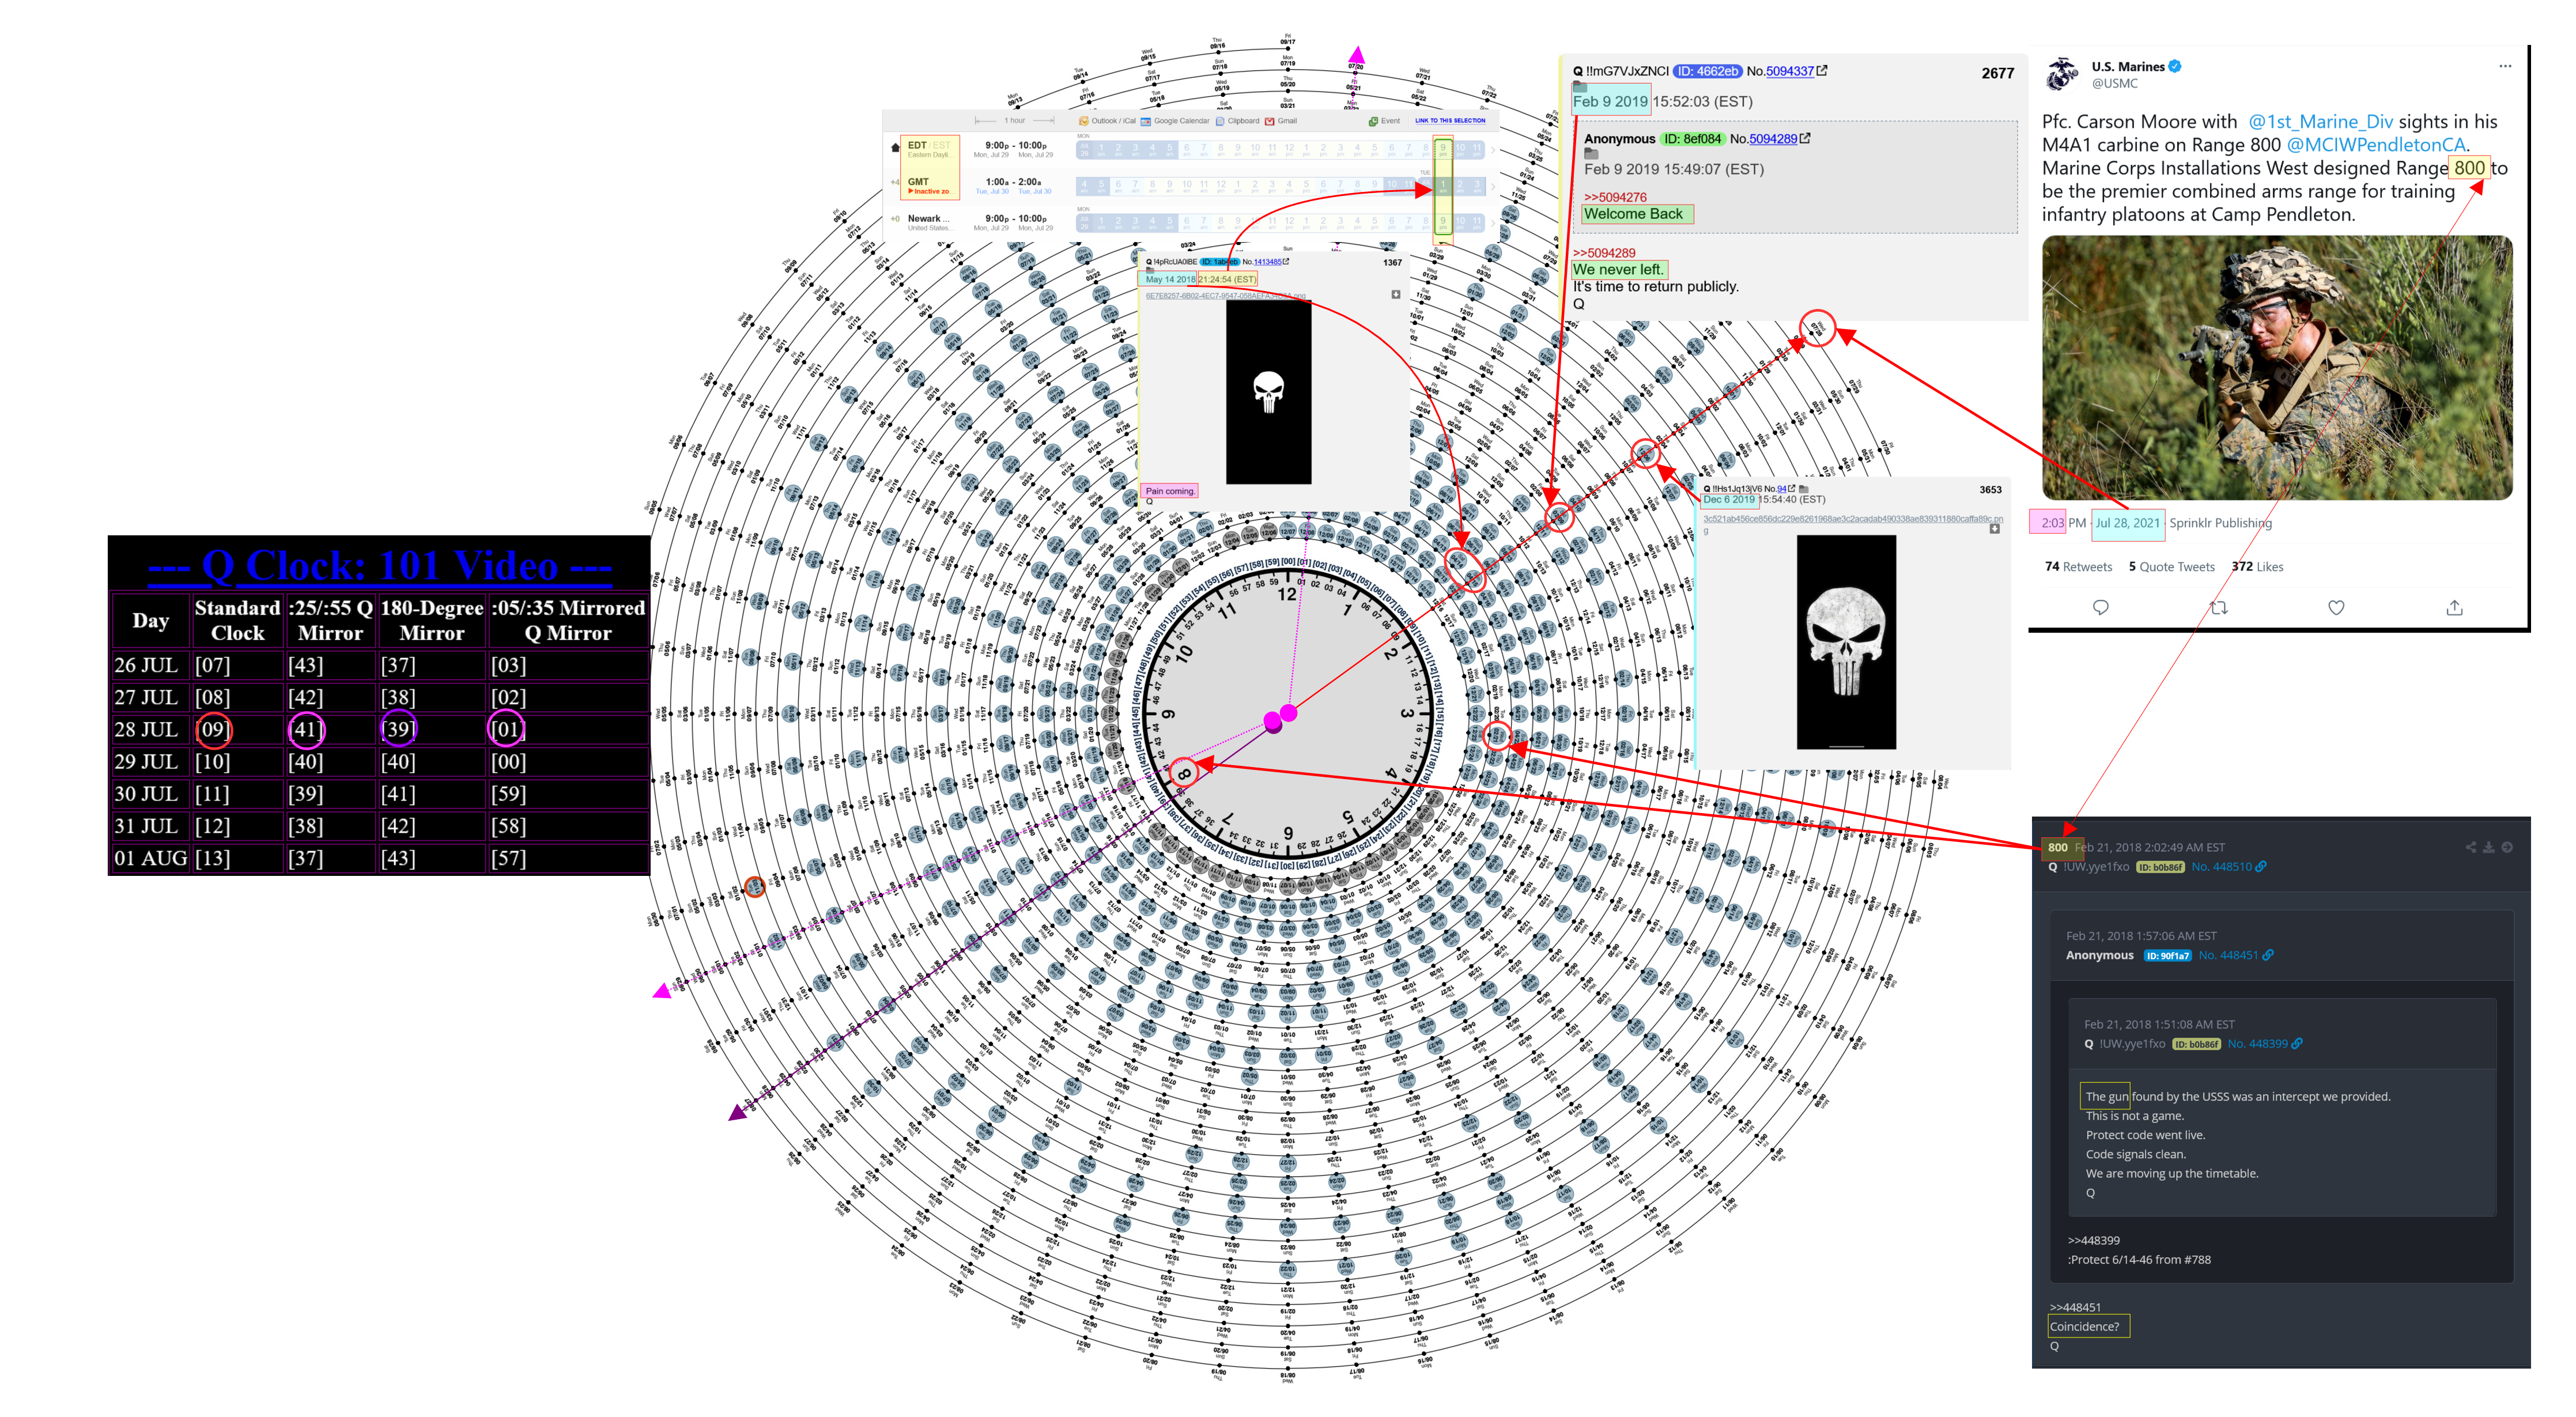This screenshot has height=1417, width=2576.
Task: Click the tweet share icon
Action: 2454,607
